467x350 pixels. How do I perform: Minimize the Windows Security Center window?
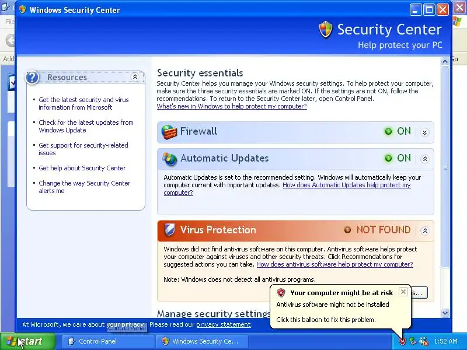(x=416, y=10)
